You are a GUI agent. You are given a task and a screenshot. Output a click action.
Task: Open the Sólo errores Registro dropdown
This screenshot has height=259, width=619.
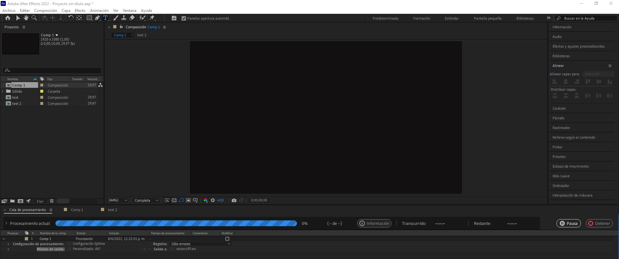pyautogui.click(x=201, y=244)
